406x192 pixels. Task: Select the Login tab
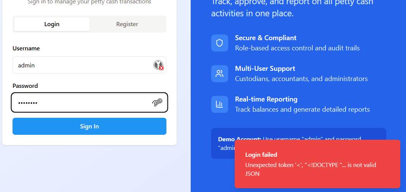[52, 24]
